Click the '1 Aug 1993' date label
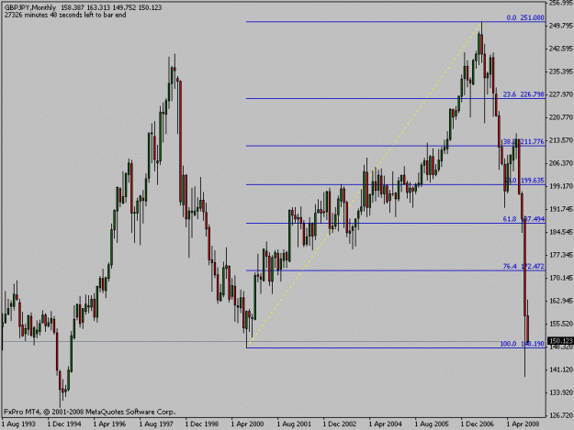 tap(18, 424)
